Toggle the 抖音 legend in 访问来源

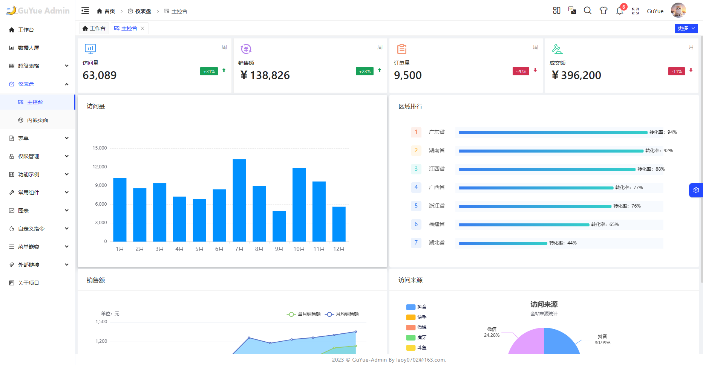[417, 307]
